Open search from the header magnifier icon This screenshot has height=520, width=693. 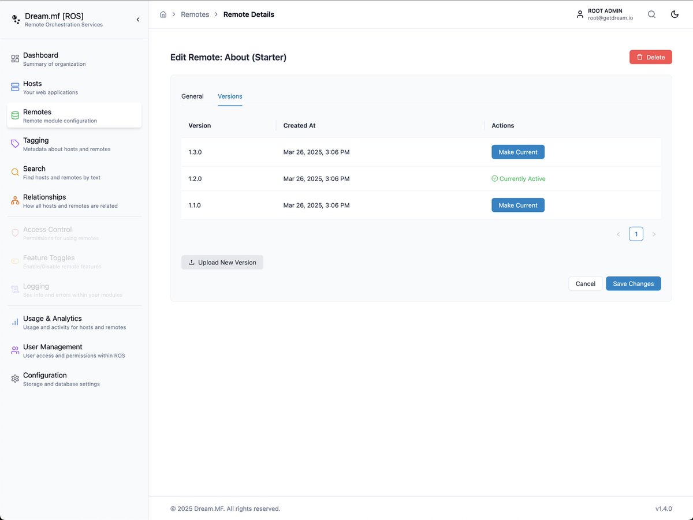tap(651, 14)
